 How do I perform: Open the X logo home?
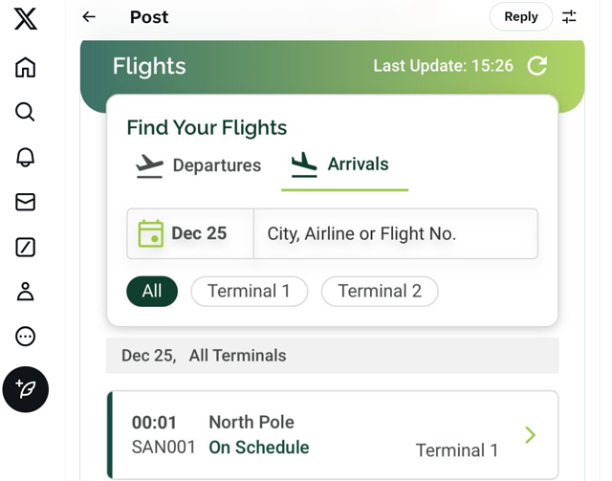(26, 18)
